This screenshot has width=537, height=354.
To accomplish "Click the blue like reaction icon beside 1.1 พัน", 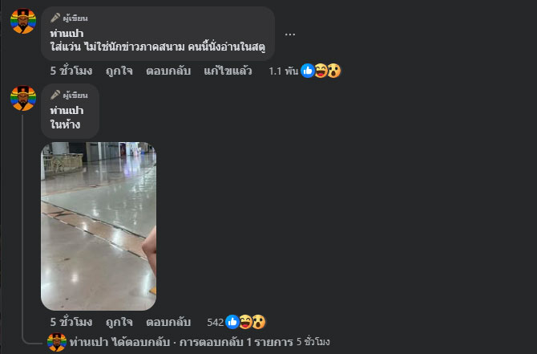I will 308,71.
